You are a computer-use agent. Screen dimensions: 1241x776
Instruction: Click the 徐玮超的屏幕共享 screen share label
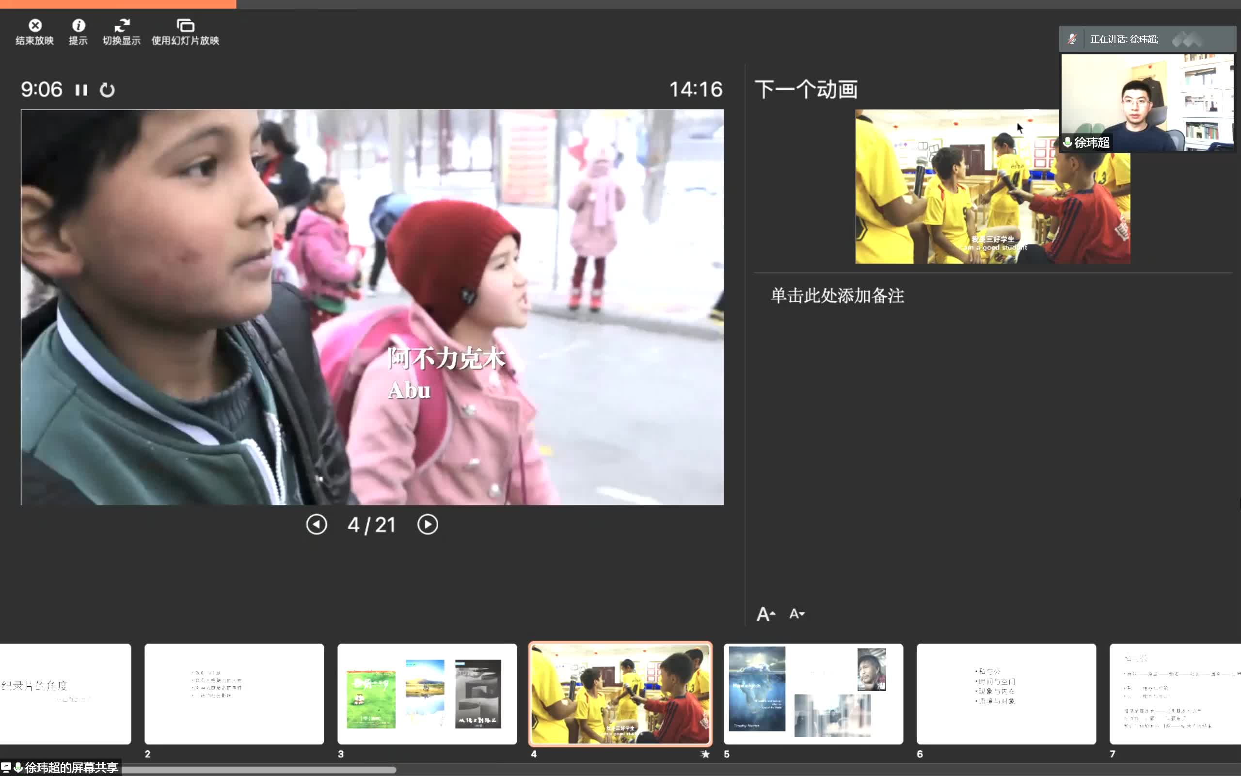[71, 767]
